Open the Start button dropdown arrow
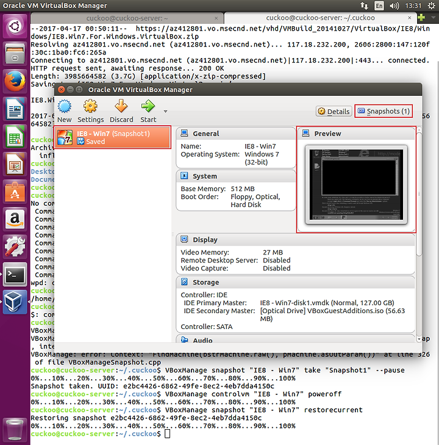Image resolution: width=439 pixels, height=445 pixels. click(x=165, y=111)
